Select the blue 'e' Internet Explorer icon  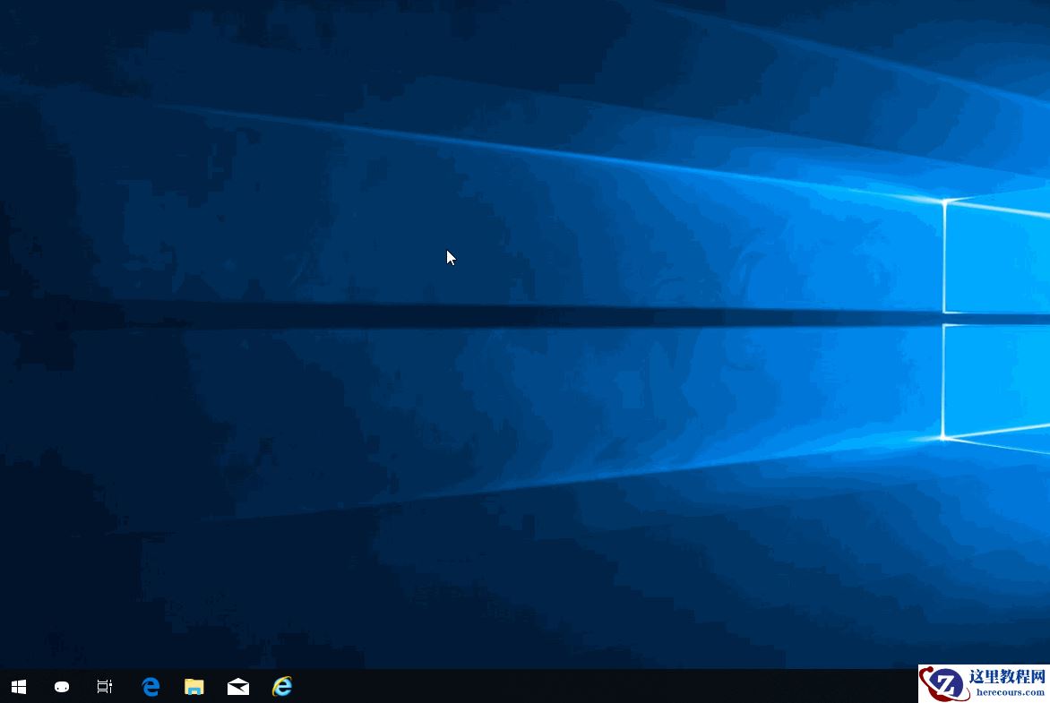281,686
